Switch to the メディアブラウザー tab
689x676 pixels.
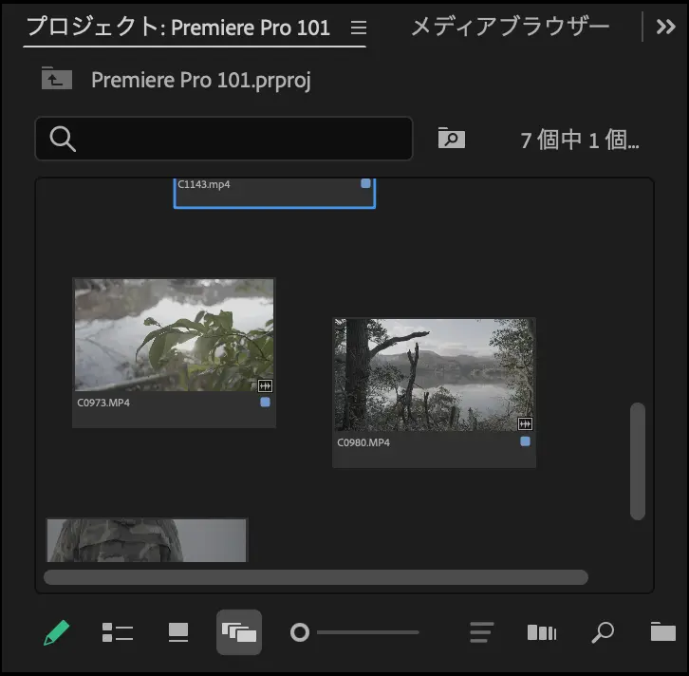511,27
